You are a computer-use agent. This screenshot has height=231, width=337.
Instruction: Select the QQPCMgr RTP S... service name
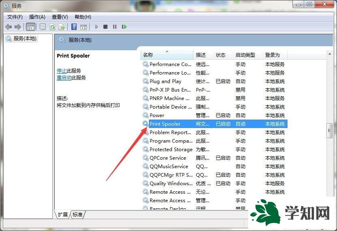coord(171,175)
